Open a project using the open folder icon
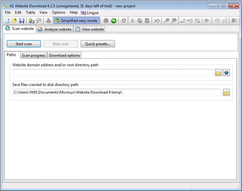Viewport: 242px width, 191px height. 14,21
